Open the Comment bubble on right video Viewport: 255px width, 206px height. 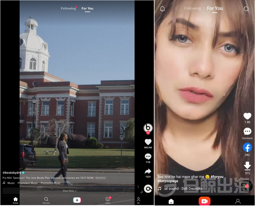coord(247,131)
